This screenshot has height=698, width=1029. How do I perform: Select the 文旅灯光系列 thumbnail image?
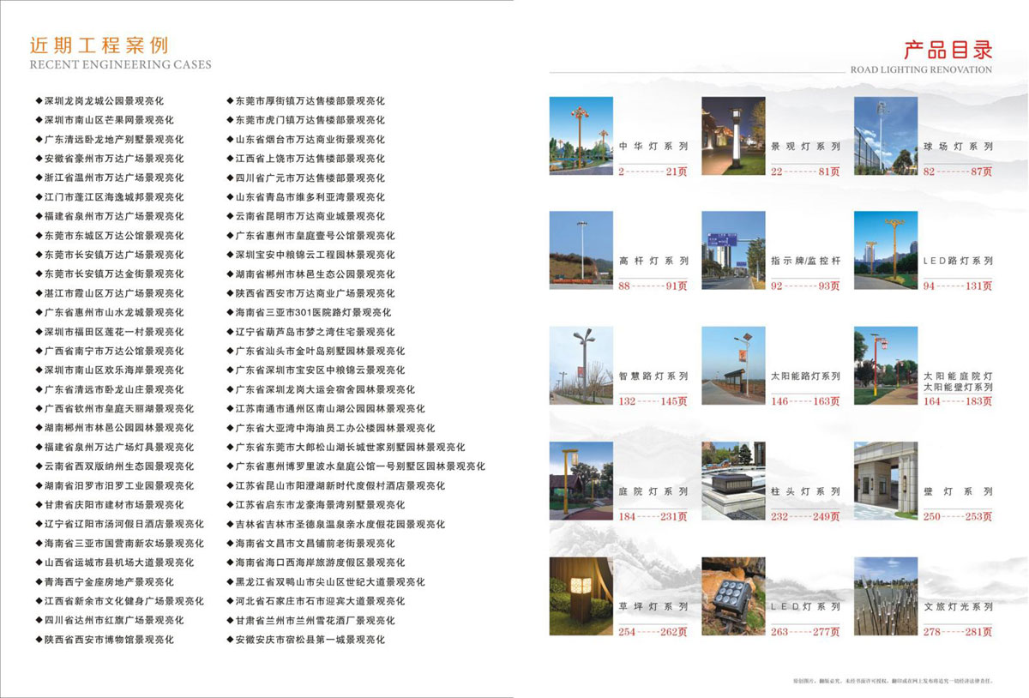click(885, 596)
